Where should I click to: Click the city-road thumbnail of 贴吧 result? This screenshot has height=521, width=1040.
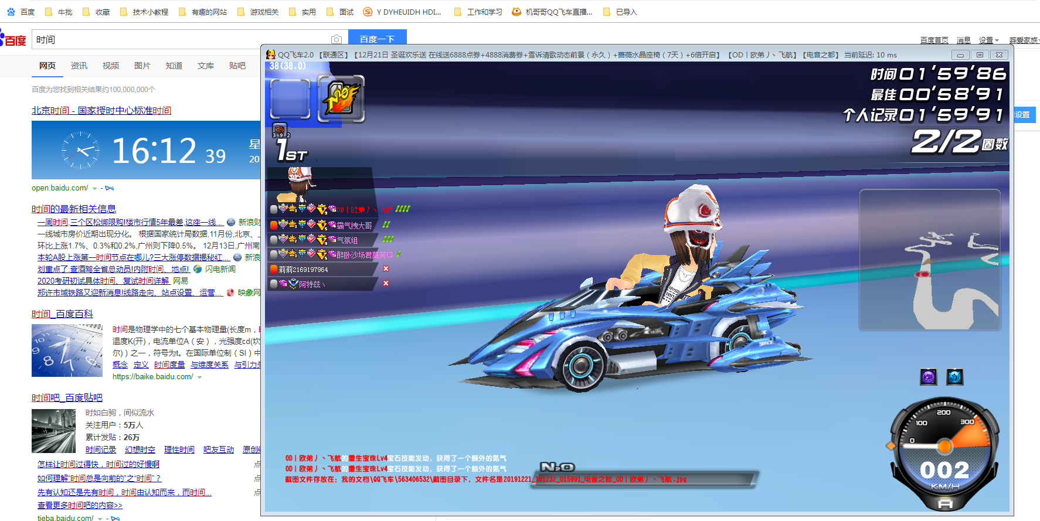coord(54,431)
